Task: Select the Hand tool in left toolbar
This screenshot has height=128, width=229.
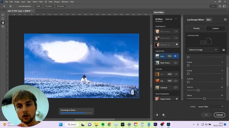Action: point(3,23)
